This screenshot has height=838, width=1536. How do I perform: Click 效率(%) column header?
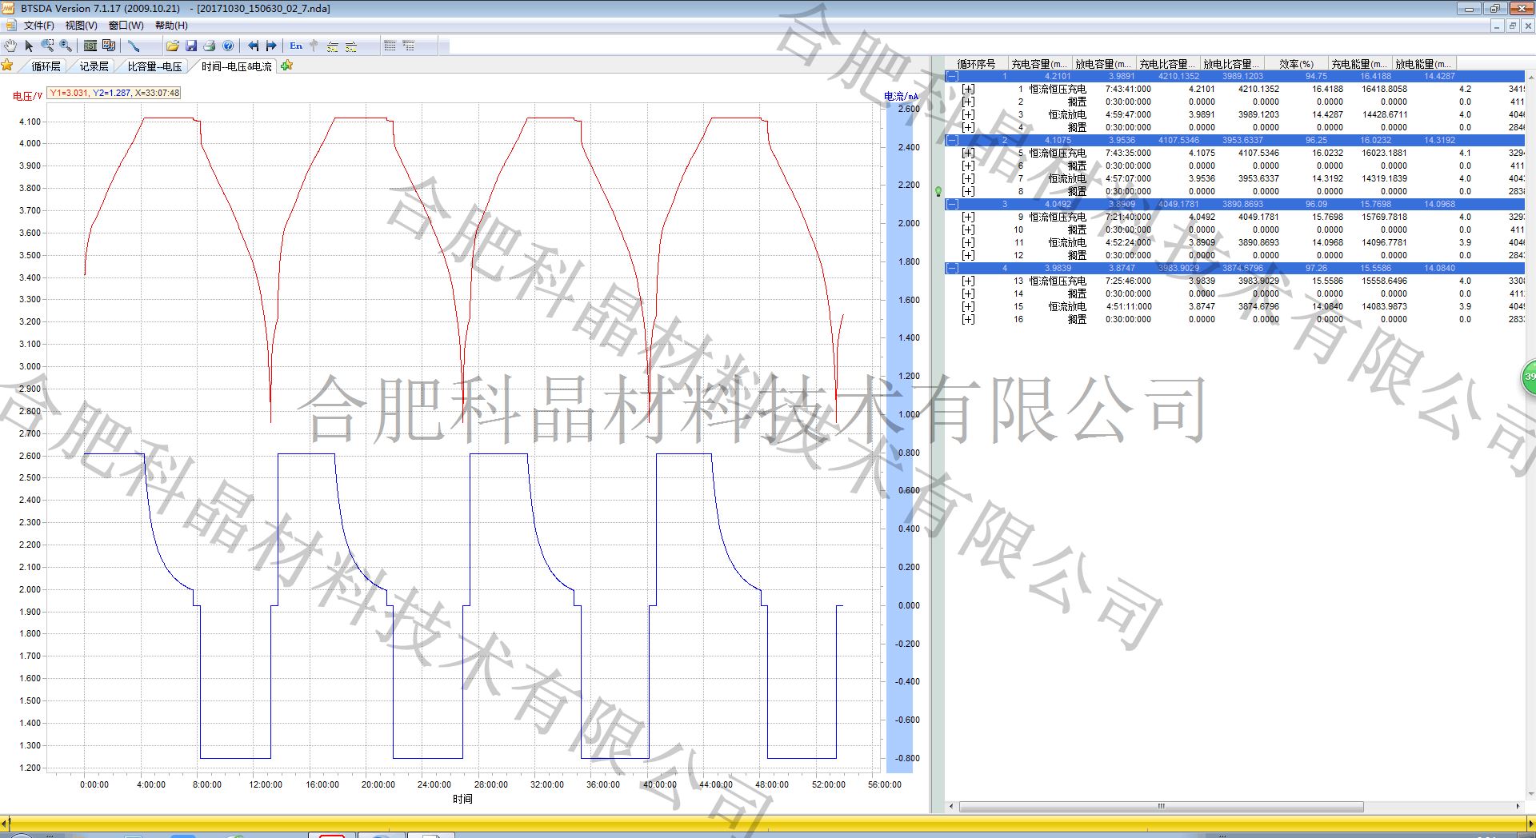(1296, 64)
